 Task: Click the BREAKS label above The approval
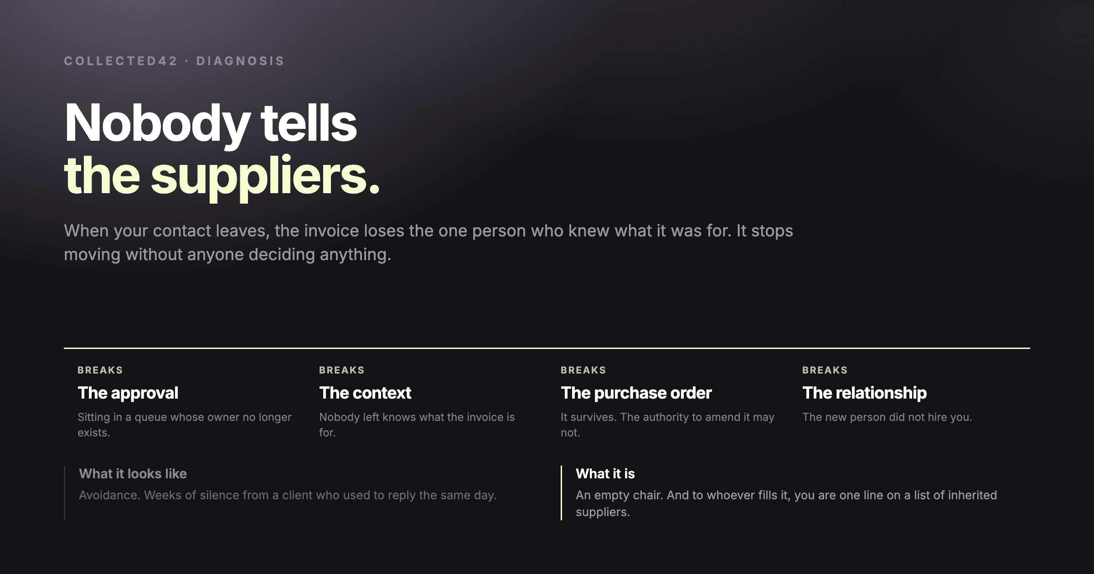[100, 370]
